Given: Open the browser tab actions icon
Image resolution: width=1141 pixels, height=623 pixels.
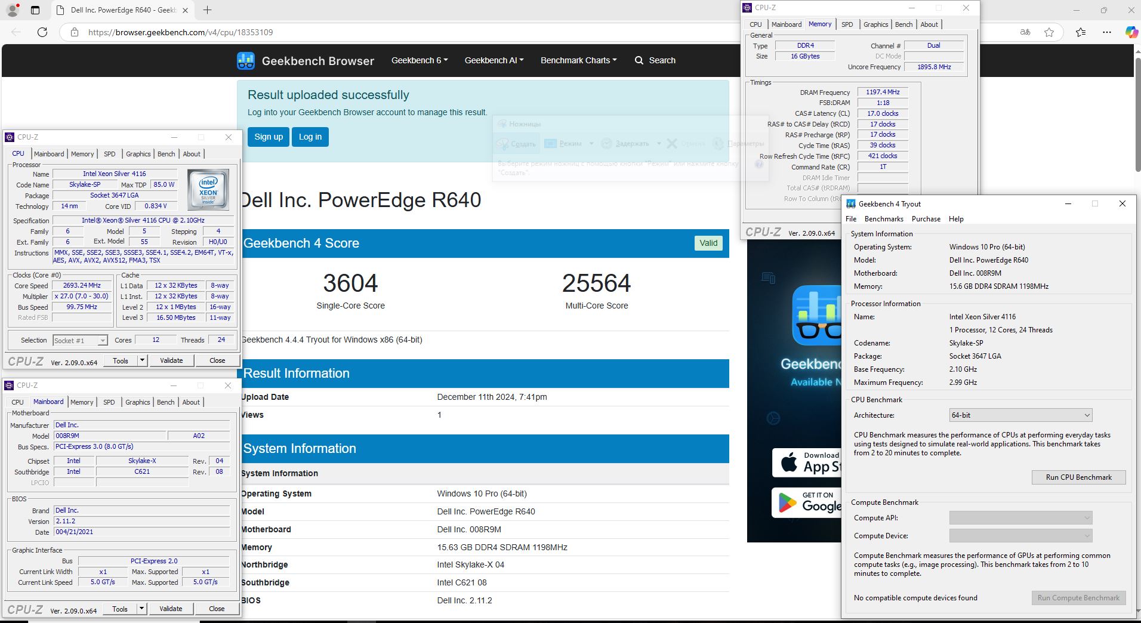Looking at the screenshot, I should pos(35,10).
